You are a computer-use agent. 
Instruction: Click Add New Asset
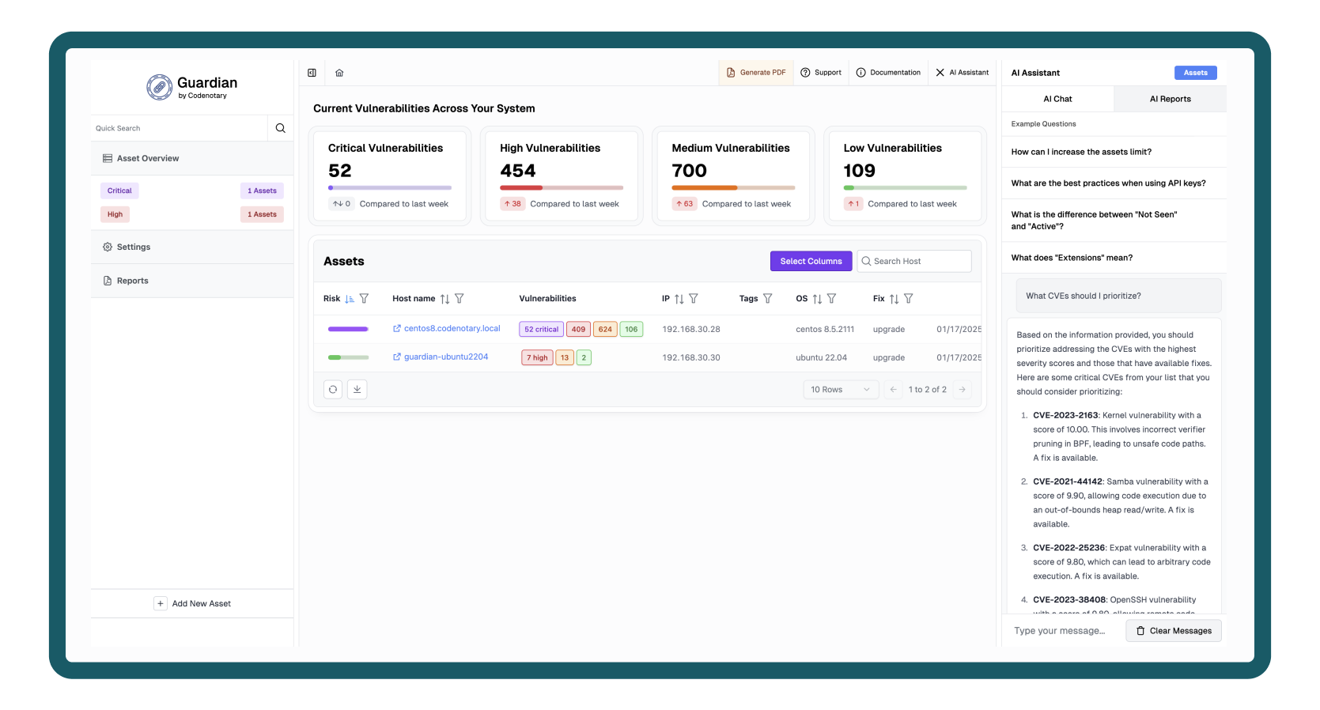193,603
